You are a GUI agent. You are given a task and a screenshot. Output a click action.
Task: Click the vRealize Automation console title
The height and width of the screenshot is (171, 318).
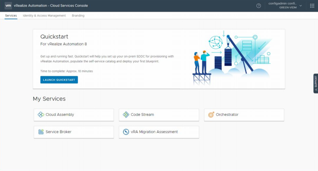point(51,6)
